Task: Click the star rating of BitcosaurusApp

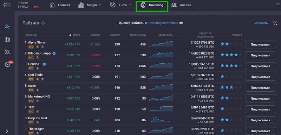Action: pyautogui.click(x=231, y=55)
